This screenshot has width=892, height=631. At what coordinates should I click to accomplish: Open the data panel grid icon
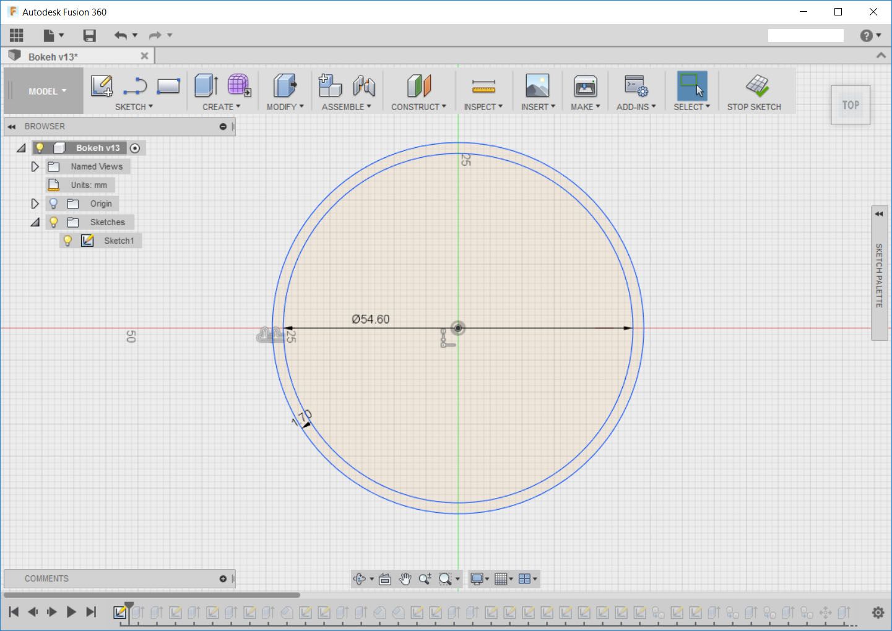pyautogui.click(x=17, y=35)
